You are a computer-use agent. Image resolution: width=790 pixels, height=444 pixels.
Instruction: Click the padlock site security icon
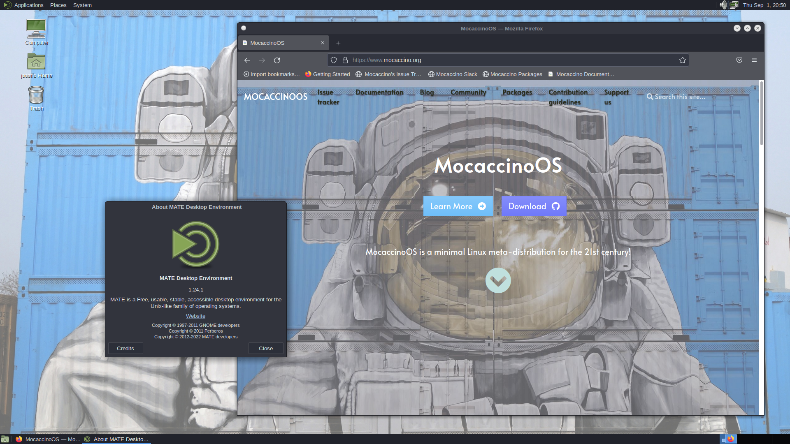point(345,60)
